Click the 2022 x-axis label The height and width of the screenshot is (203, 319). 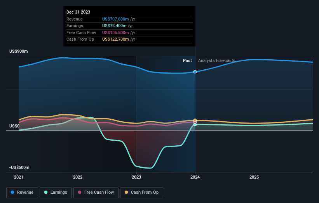tap(78, 177)
